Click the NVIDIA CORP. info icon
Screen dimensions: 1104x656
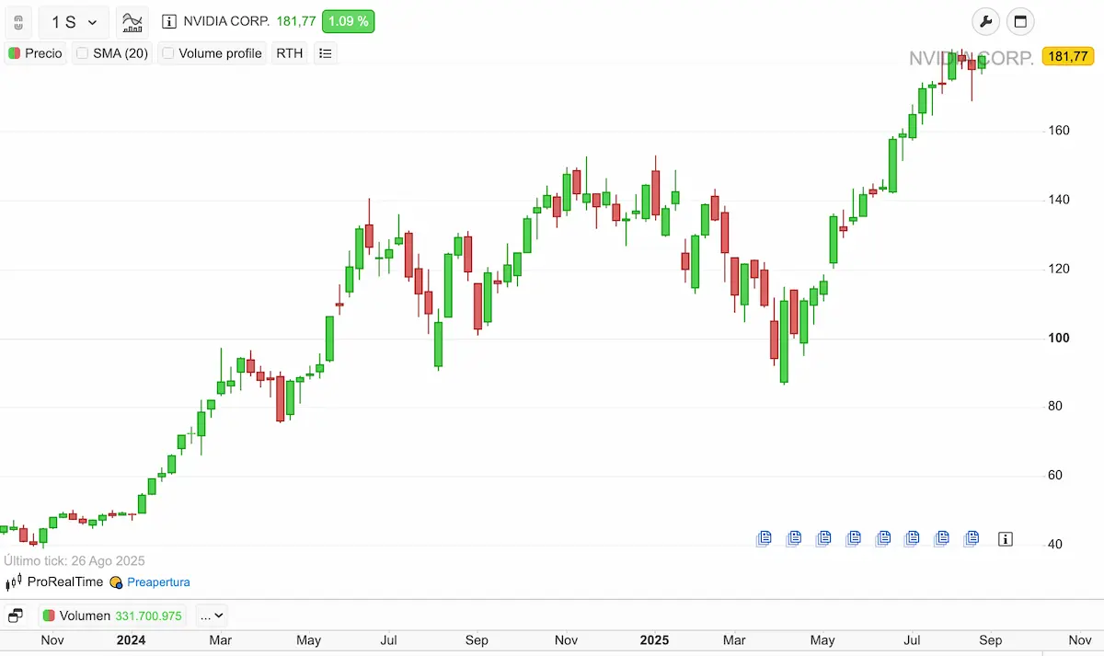168,21
